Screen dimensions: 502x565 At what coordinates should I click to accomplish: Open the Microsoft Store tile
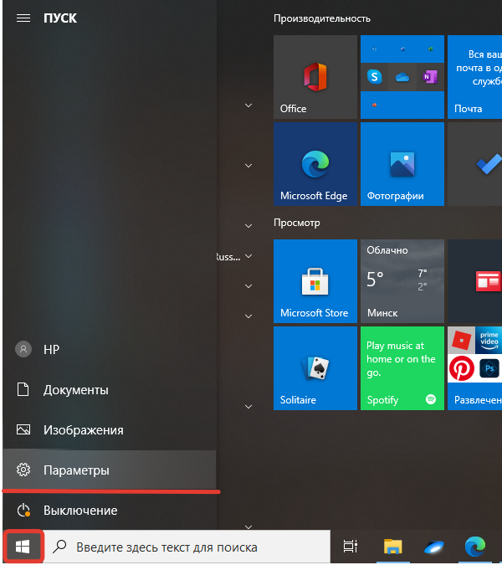coord(315,281)
